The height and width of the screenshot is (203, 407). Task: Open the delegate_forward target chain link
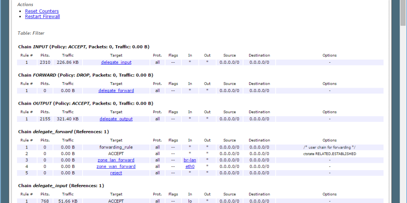tap(116, 90)
